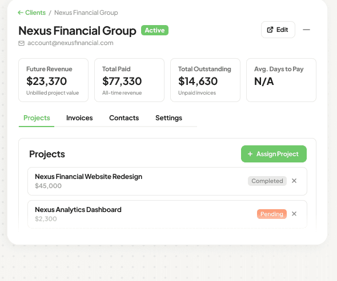Click the Pending status badge

click(272, 214)
